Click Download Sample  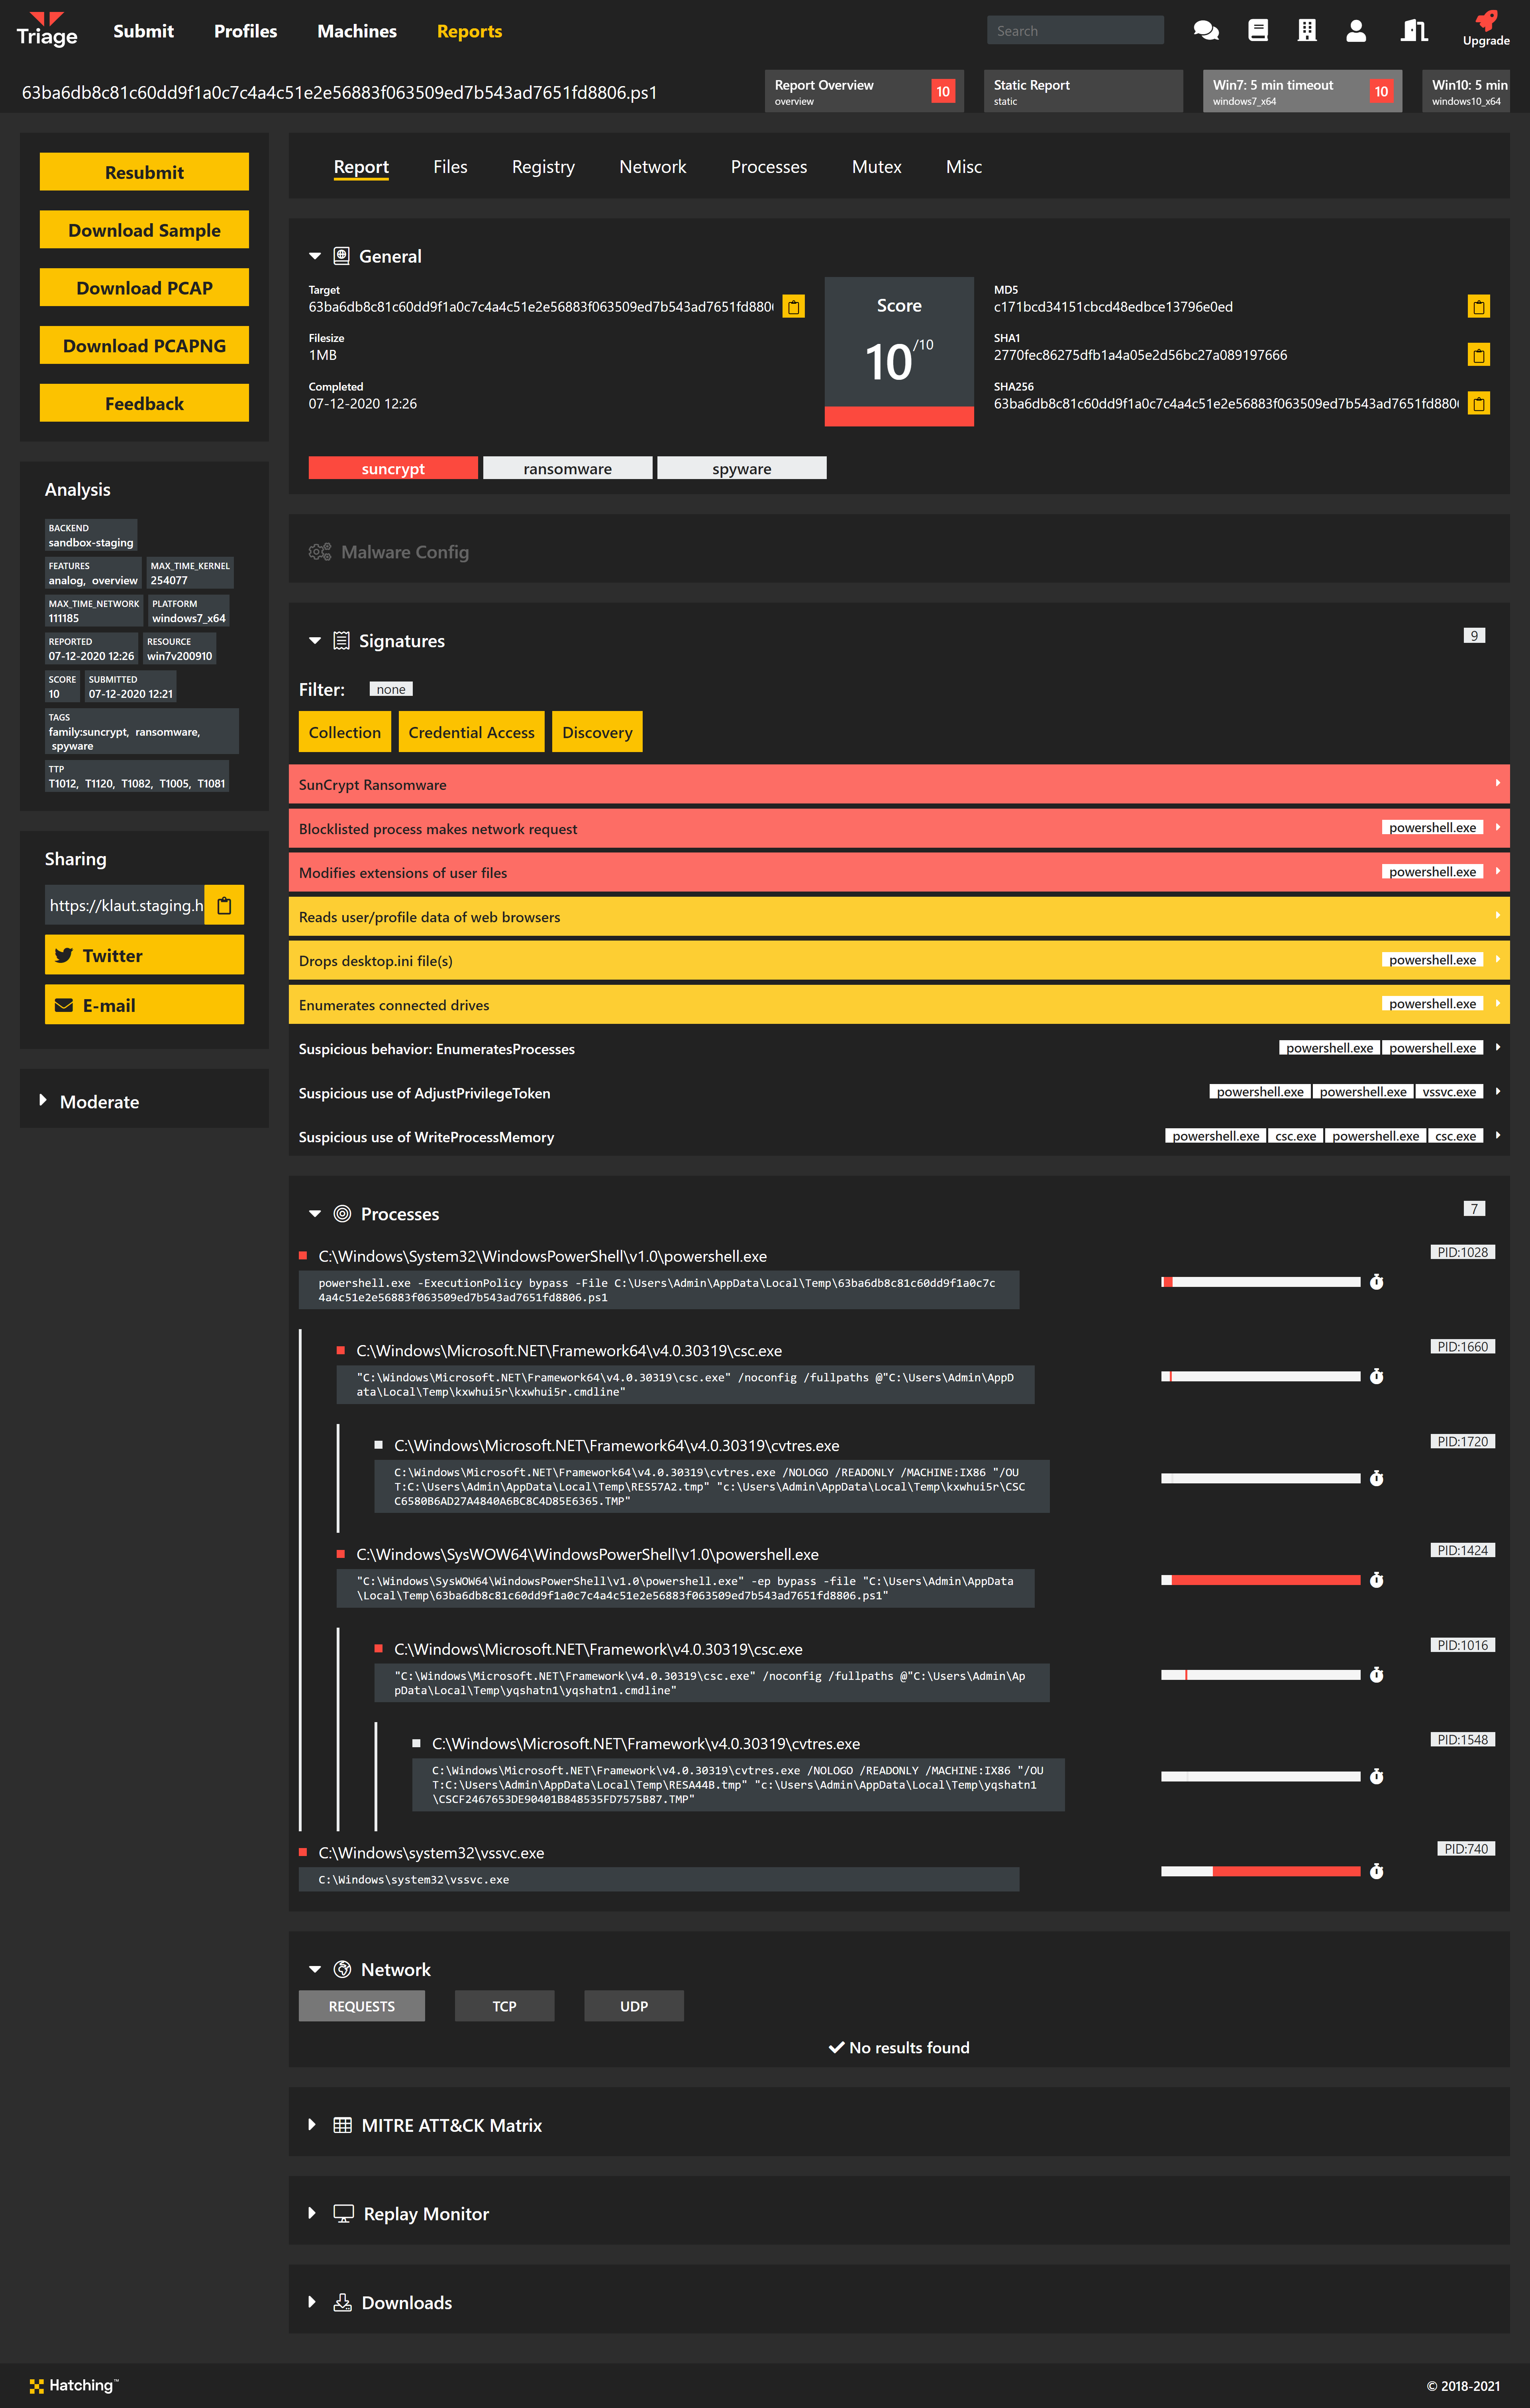click(x=144, y=230)
